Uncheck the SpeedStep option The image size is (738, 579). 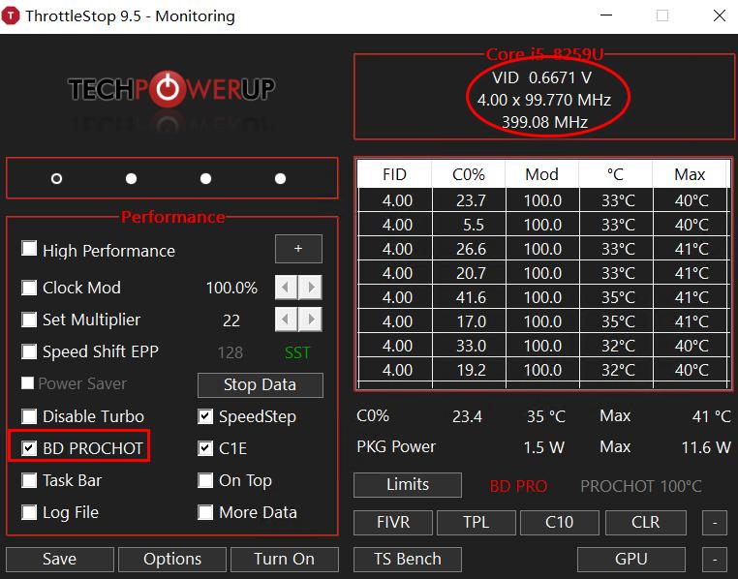pyautogui.click(x=205, y=416)
